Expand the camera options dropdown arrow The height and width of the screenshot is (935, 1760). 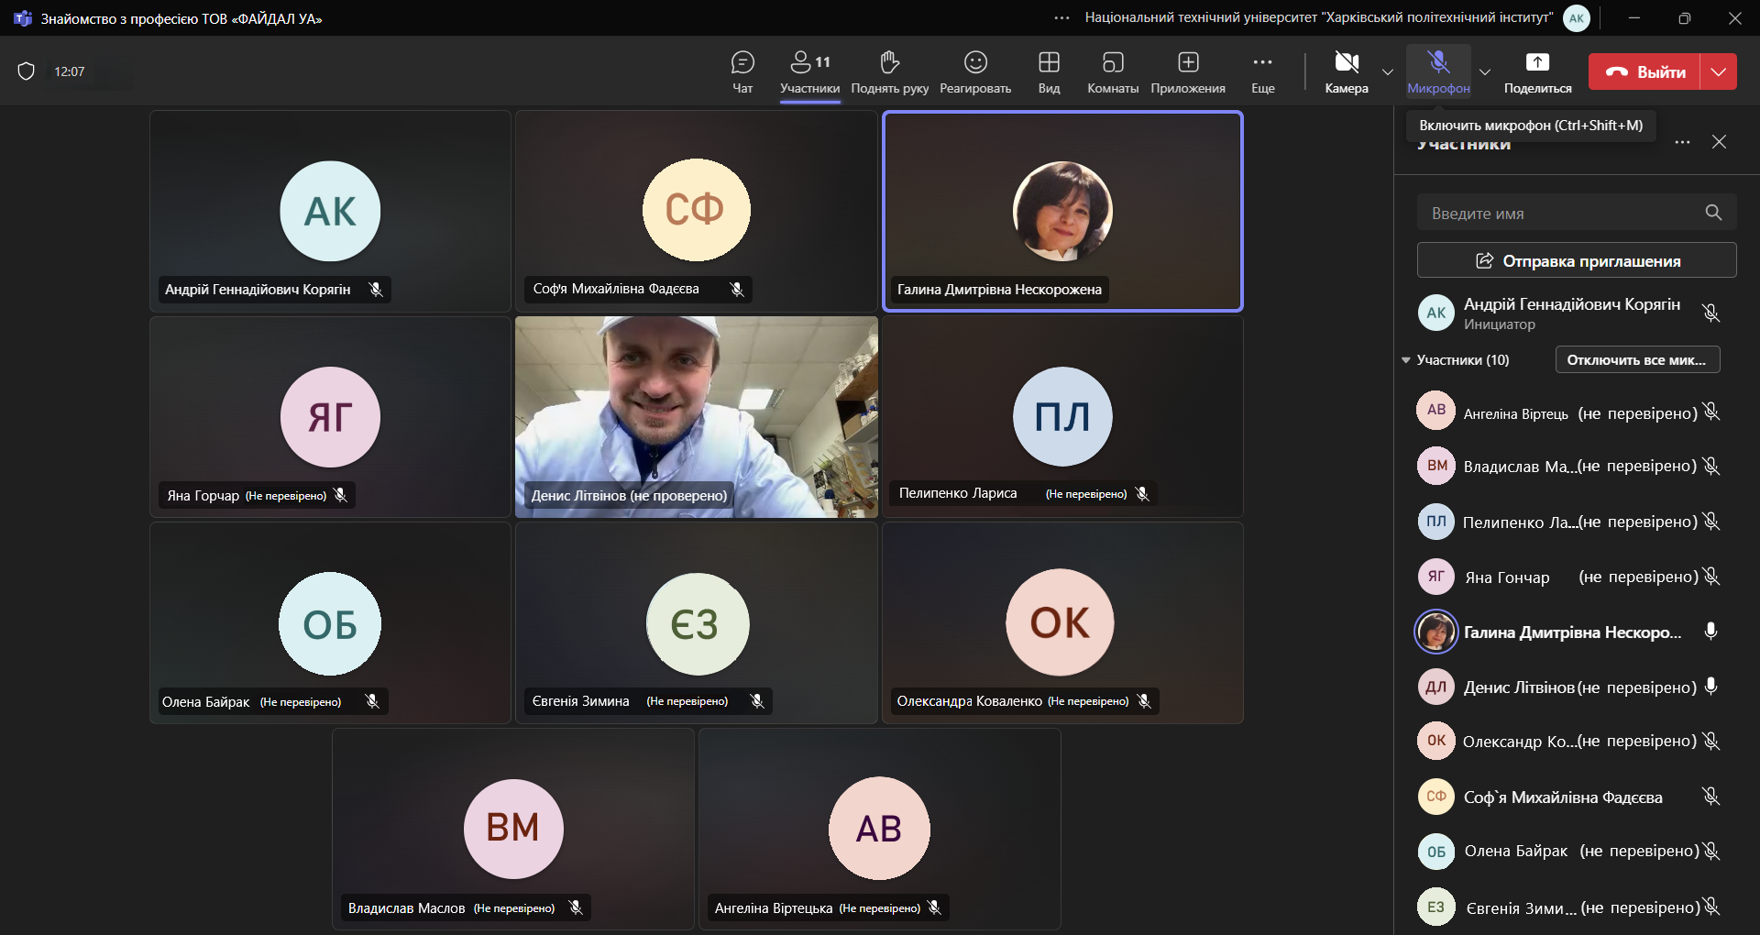1388,72
